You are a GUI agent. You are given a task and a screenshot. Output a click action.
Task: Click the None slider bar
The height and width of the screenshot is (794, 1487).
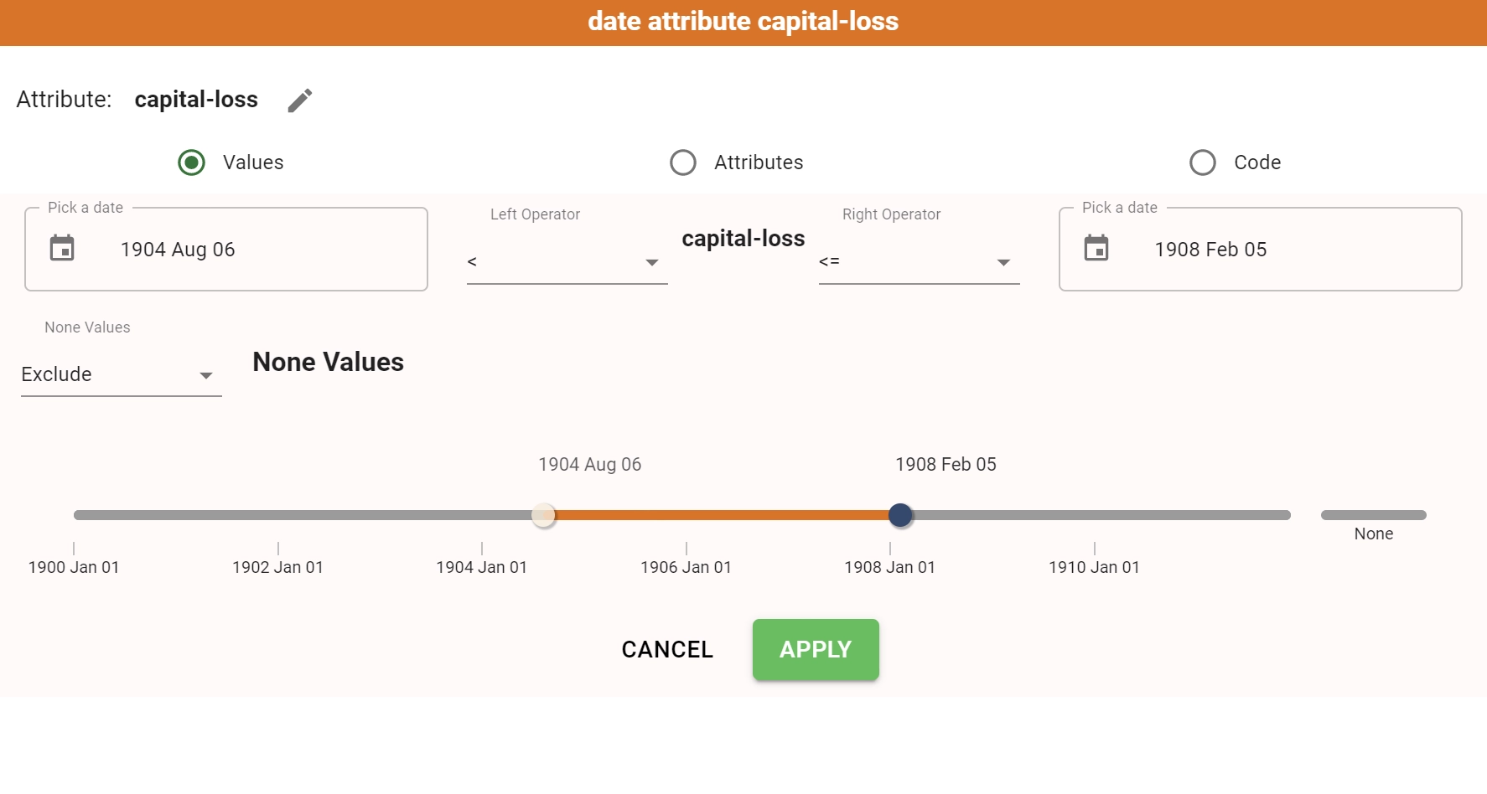click(x=1373, y=515)
